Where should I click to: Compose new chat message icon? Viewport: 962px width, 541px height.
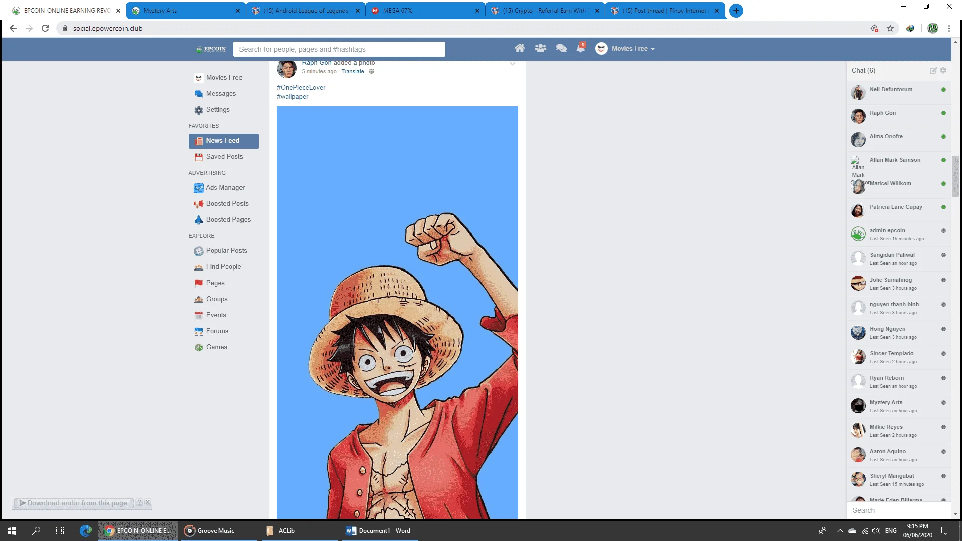pos(933,71)
